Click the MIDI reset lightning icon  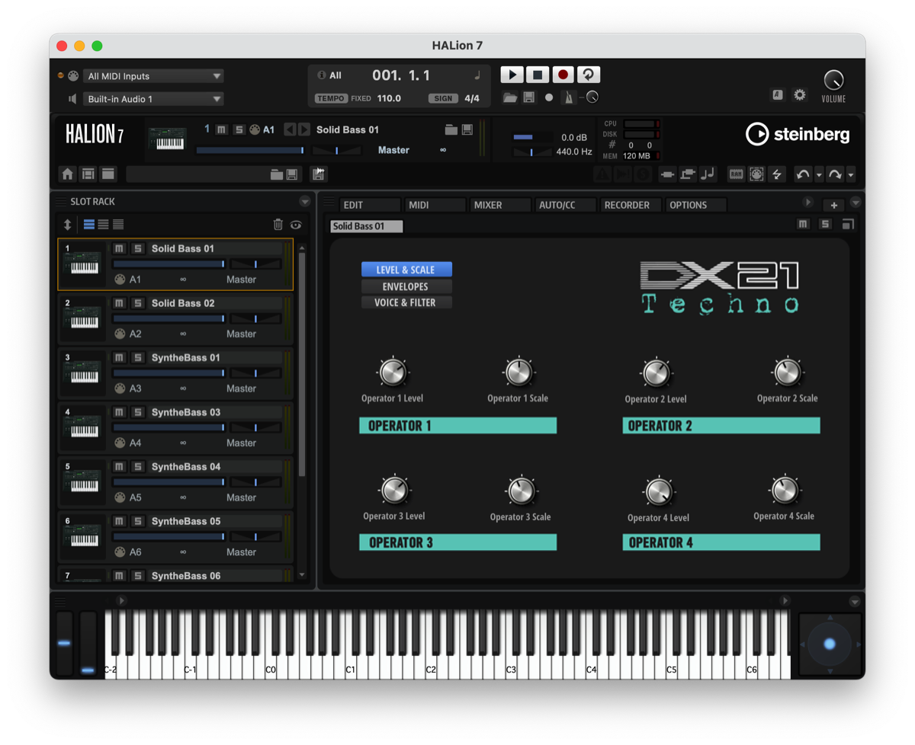tap(777, 174)
